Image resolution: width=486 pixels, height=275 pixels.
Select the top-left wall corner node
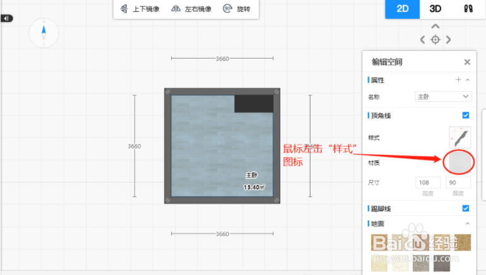[168, 92]
